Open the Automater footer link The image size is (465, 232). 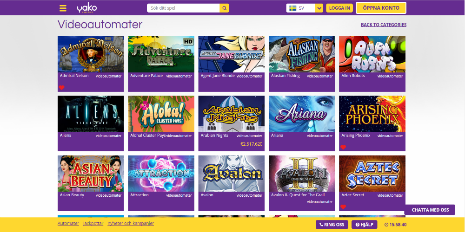pos(68,224)
